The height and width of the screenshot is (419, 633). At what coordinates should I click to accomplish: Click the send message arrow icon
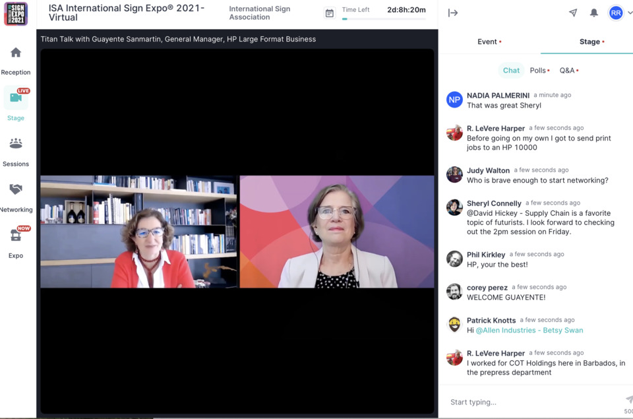[x=628, y=400]
